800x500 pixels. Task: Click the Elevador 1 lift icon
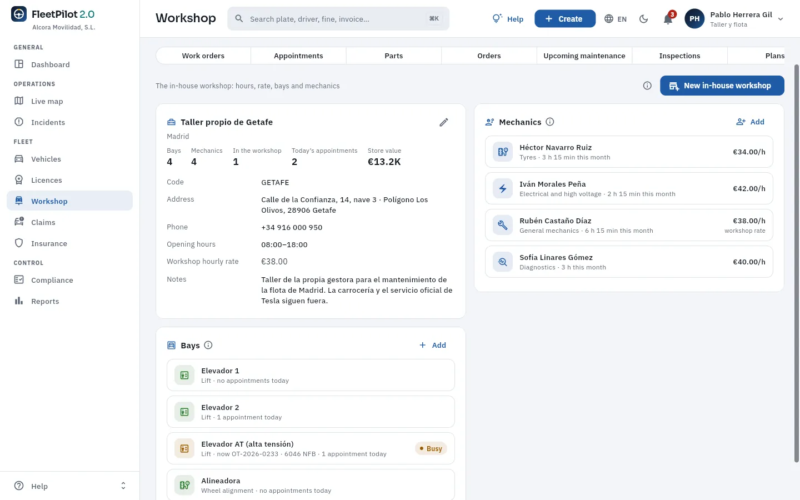tap(184, 375)
